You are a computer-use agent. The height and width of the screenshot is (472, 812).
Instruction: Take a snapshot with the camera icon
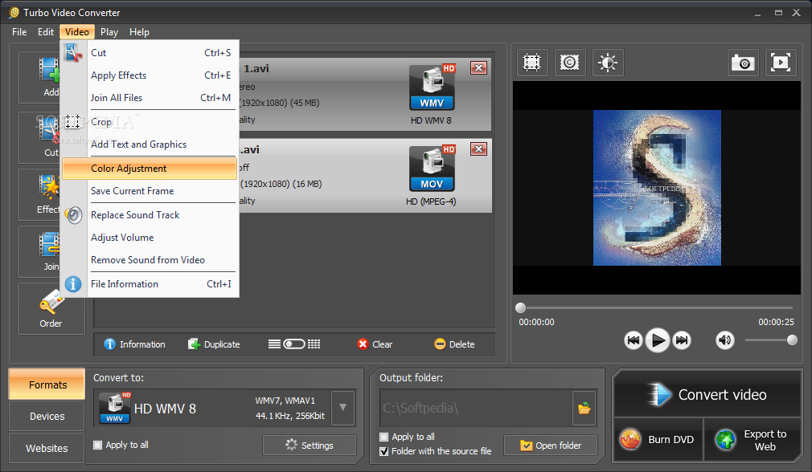click(x=743, y=63)
